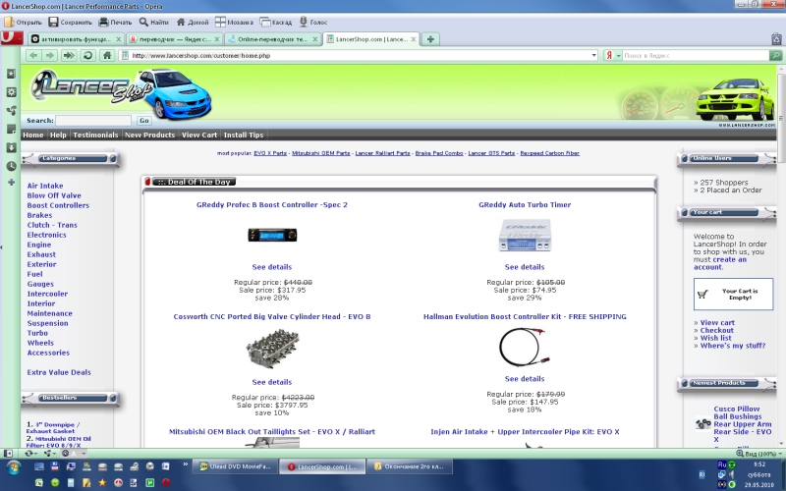Open Install Tips in site navigation
Image resolution: width=786 pixels, height=491 pixels.
244,135
